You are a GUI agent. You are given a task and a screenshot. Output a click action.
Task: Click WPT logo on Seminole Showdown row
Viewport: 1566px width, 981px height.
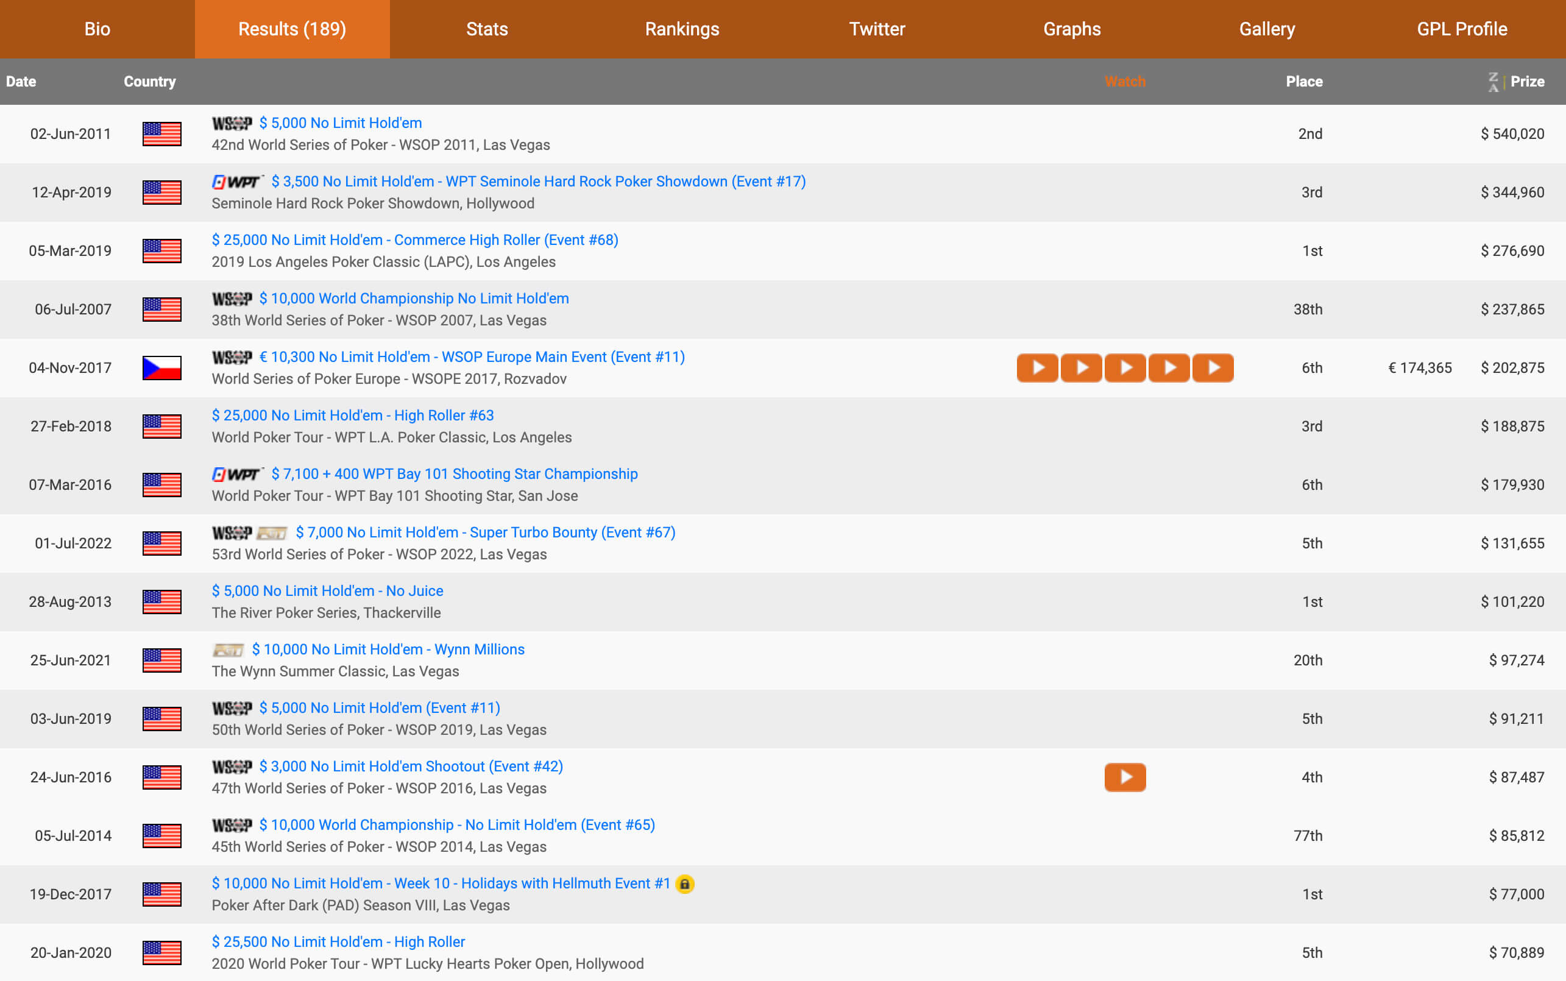coord(237,182)
